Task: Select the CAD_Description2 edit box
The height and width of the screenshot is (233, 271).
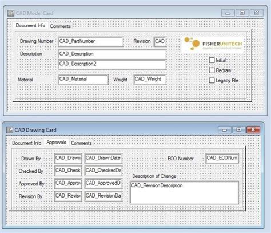Action: 112,64
